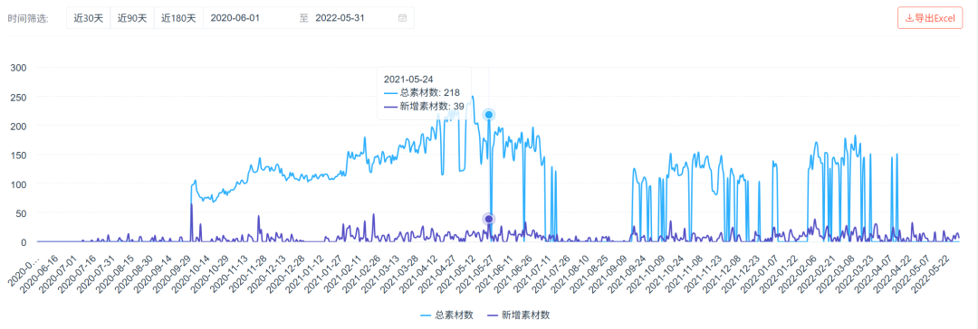
Task: Click the 150 y-axis value
Action: pyautogui.click(x=18, y=155)
